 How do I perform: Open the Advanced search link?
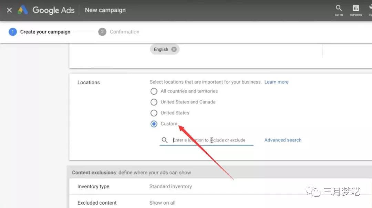(x=283, y=140)
